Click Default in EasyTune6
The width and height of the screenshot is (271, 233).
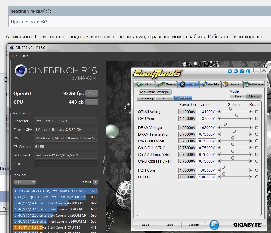(x=194, y=225)
